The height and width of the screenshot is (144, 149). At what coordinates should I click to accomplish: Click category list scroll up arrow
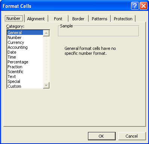[46, 33]
